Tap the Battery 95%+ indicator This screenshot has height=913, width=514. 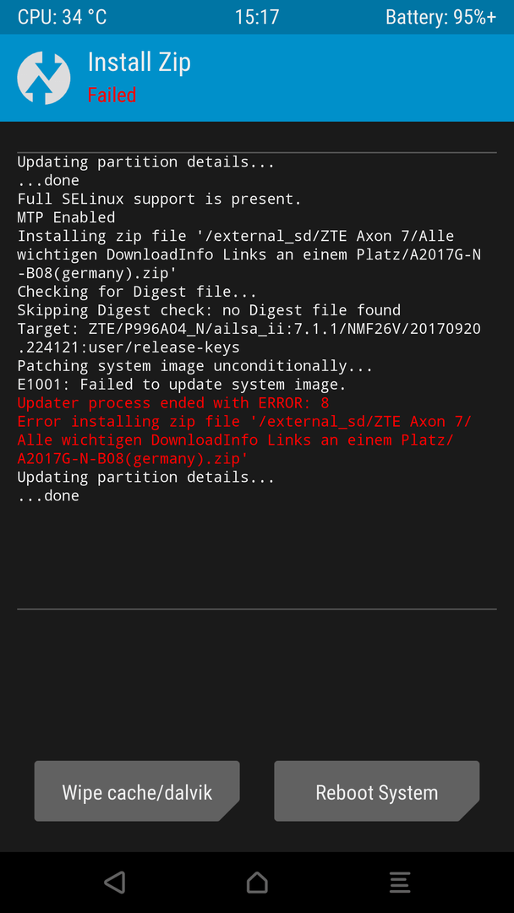pos(440,17)
